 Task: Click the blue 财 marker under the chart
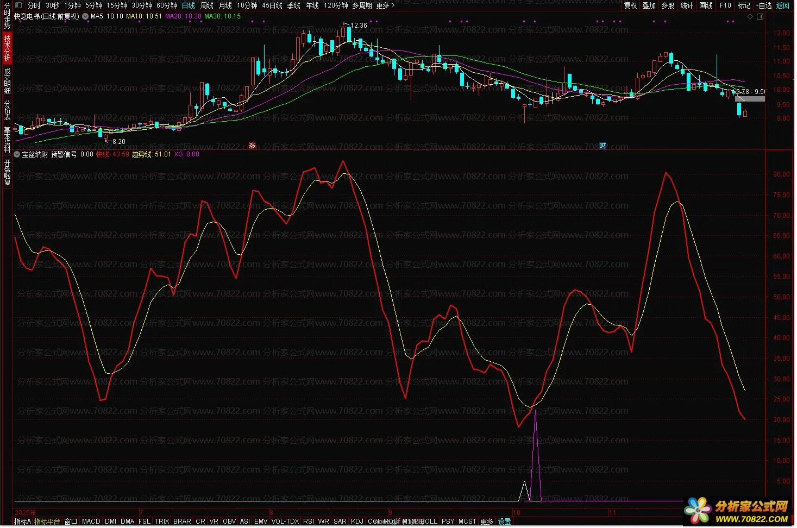click(603, 145)
